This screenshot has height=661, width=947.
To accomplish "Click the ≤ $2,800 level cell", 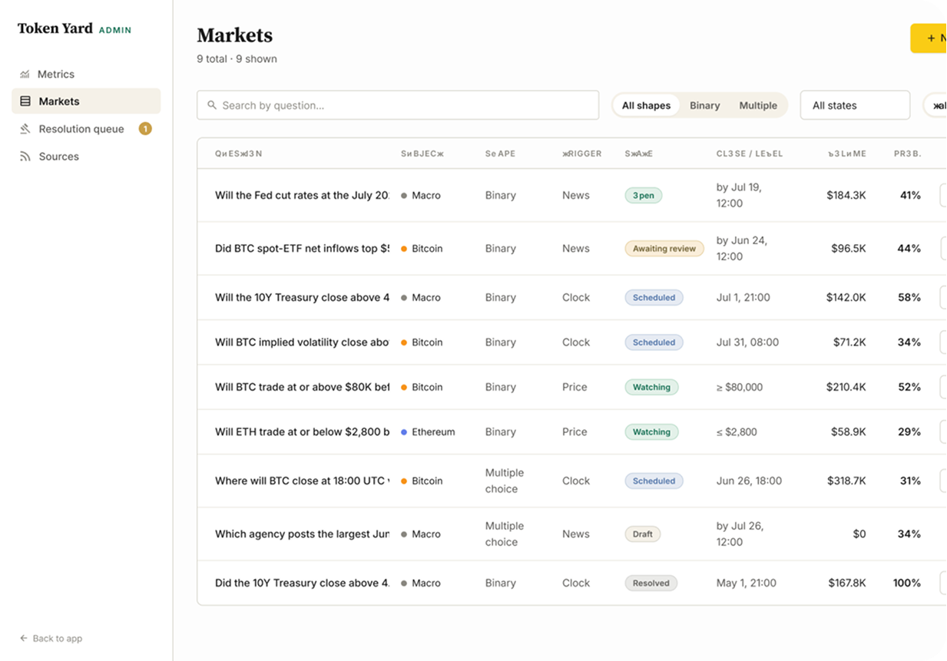I will [x=737, y=432].
